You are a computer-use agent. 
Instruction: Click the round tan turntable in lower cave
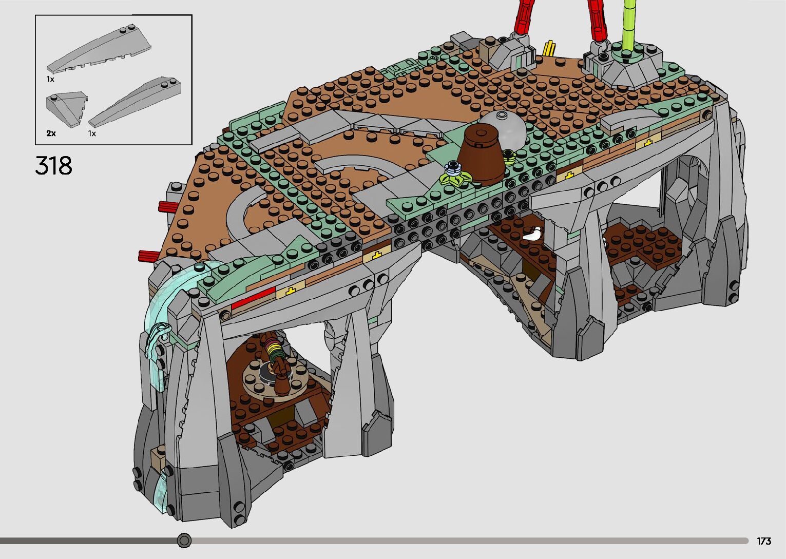[275, 379]
